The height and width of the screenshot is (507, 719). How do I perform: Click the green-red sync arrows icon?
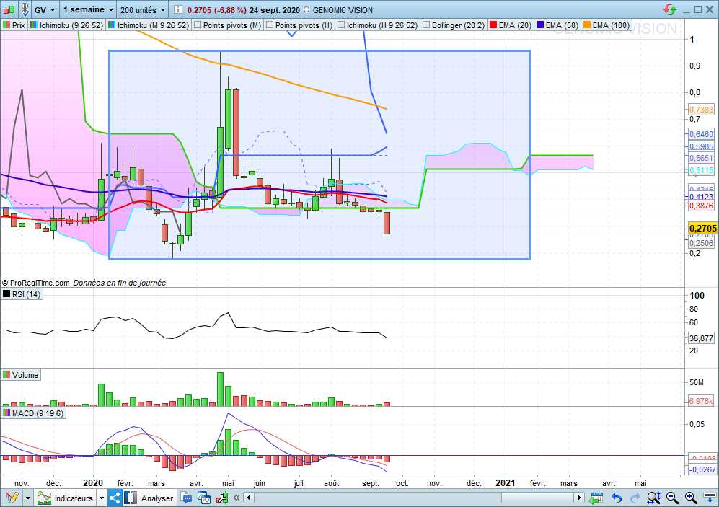pyautogui.click(x=671, y=10)
